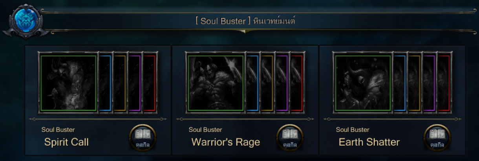Click the blue Soul Buster emblem icon
Viewport: 479px width, 161px height.
[25, 20]
